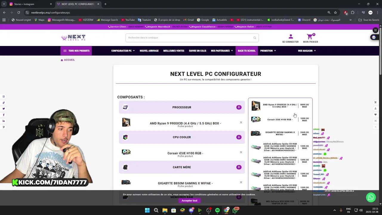Viewport: 382px width, 215px height.
Task: Bookmark page with the star icon
Action: pos(335,13)
